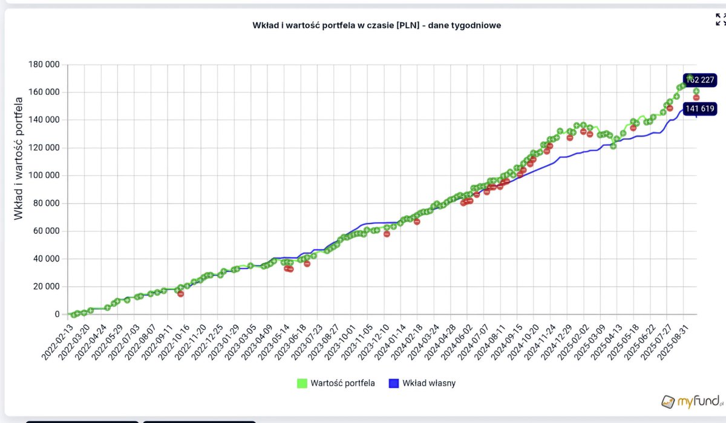726x423 pixels.
Task: Click the green Wartość portfela color swatch
Action: point(302,383)
